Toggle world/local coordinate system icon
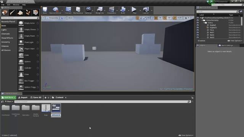Viewport: 244px width, 137px height. (149, 18)
